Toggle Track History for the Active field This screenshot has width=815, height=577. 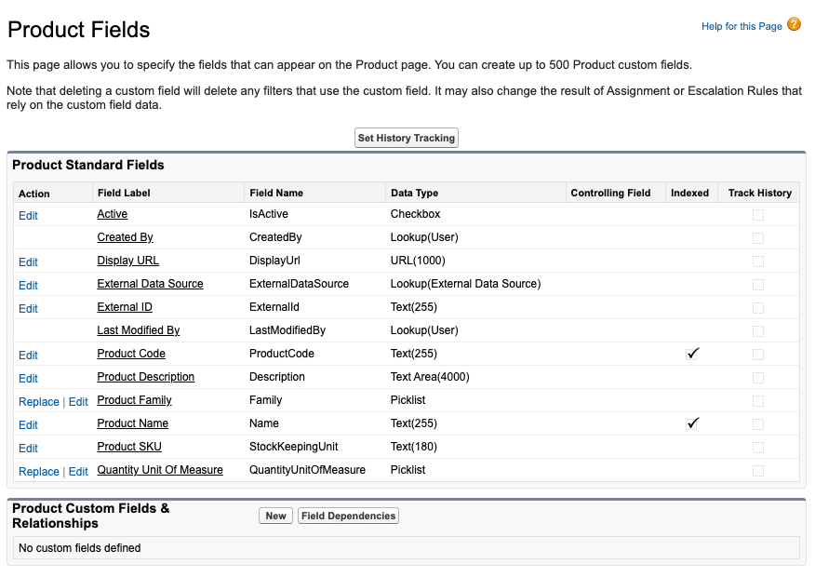point(758,214)
